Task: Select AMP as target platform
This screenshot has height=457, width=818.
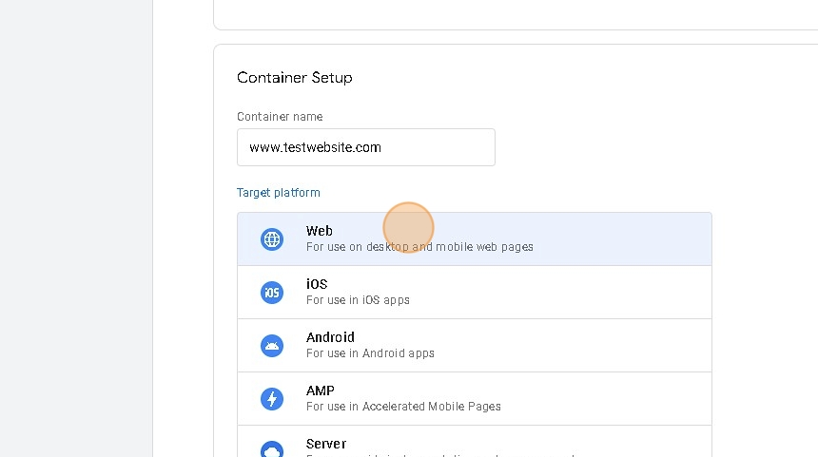Action: pos(321,390)
